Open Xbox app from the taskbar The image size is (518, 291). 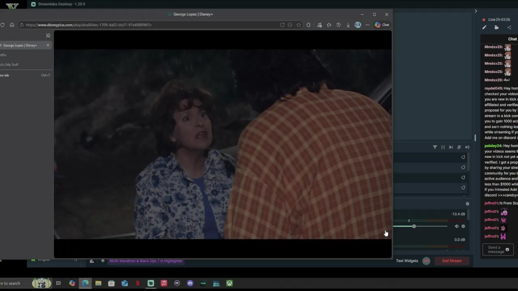(229, 283)
